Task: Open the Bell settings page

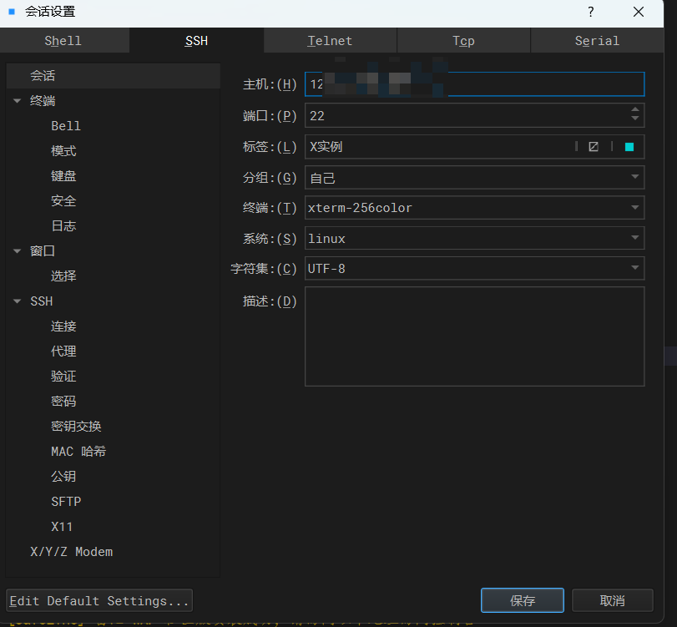Action: click(x=66, y=126)
